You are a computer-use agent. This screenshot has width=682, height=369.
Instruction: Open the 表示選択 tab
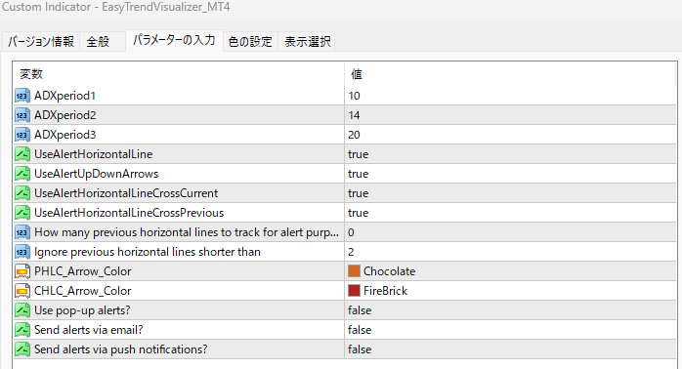tap(308, 42)
